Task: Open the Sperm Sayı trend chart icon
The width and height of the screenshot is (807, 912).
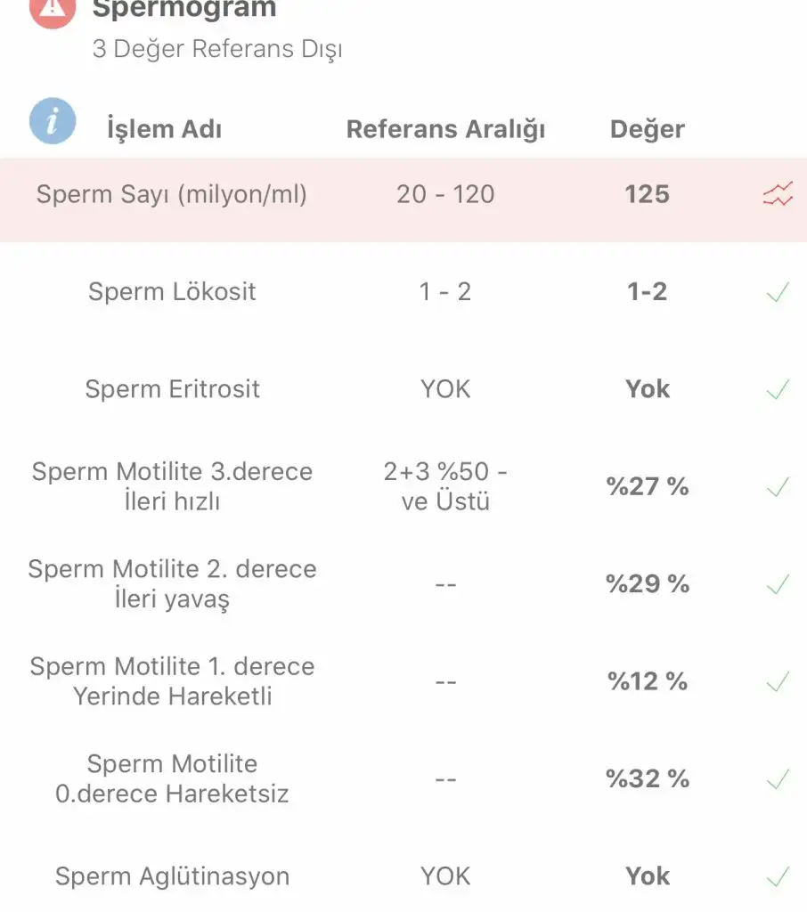Action: 778,194
